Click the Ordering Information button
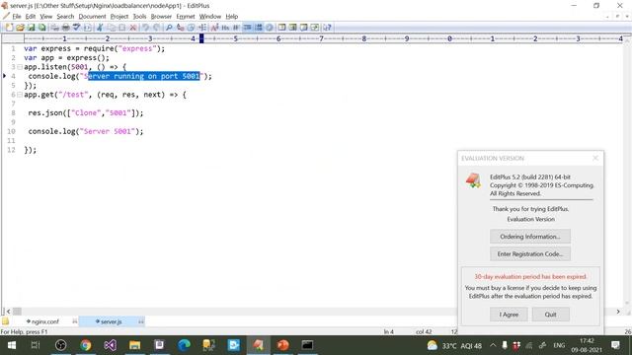The width and height of the screenshot is (632, 355). coord(530,237)
